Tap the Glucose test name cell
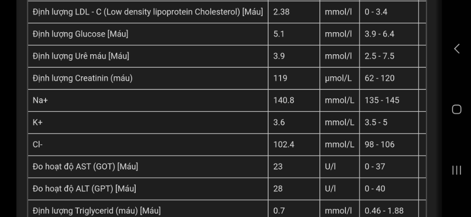471x217 pixels. click(x=80, y=34)
